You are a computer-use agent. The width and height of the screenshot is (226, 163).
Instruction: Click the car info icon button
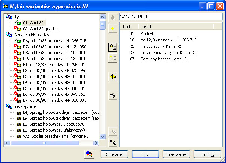(89, 154)
